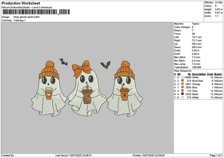The height and width of the screenshot is (158, 224).
Task: Select the bat beside the right ghost's beanie
Action: (x=106, y=65)
